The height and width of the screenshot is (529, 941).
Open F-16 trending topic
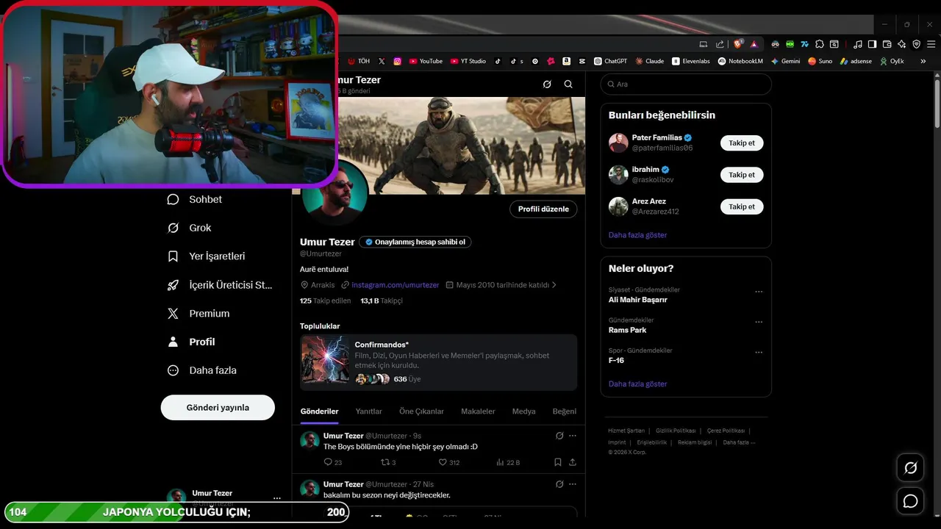click(x=616, y=360)
